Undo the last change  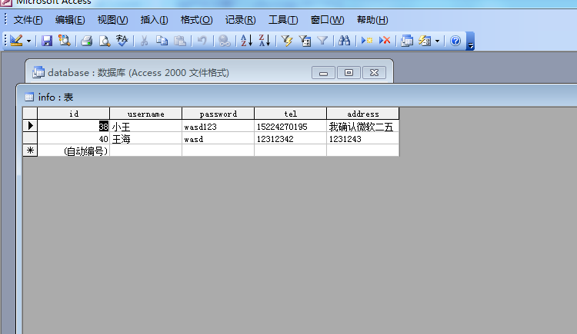point(202,41)
